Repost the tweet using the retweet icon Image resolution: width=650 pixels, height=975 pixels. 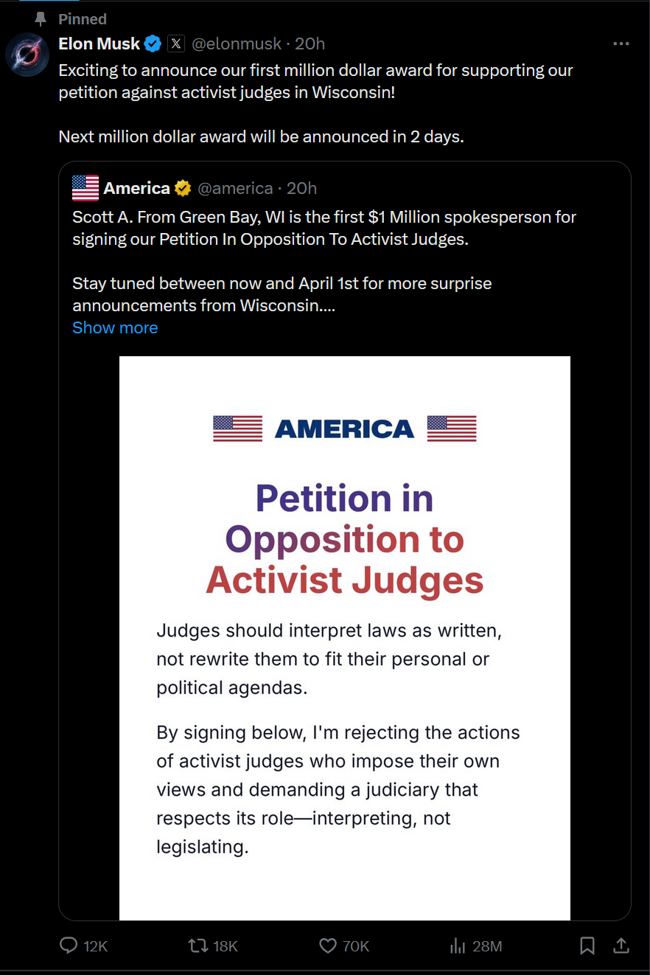(x=198, y=945)
